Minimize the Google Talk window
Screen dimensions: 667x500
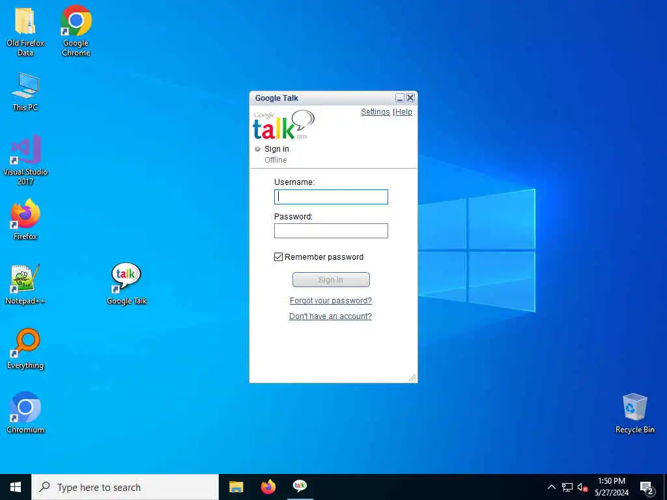tap(399, 98)
